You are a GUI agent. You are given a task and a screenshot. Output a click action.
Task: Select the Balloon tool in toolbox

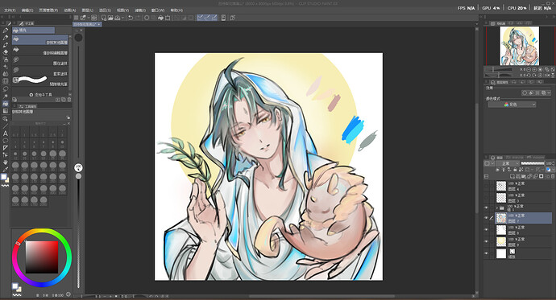click(x=6, y=141)
